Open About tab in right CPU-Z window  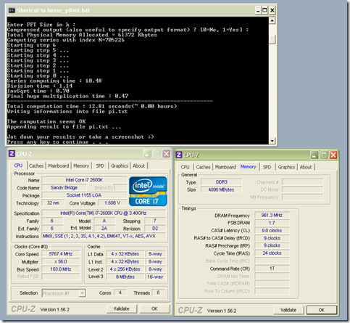306,167
